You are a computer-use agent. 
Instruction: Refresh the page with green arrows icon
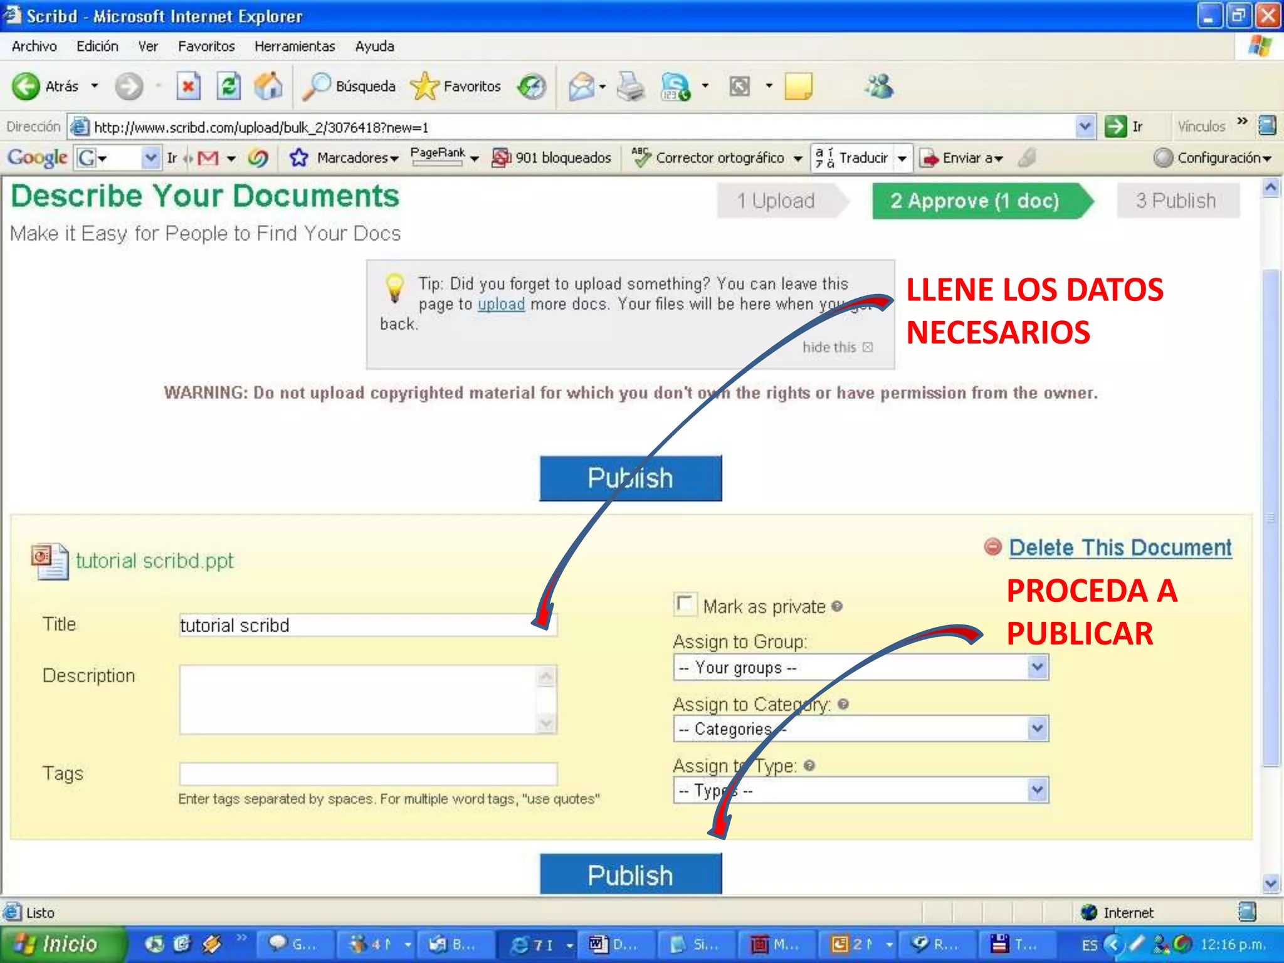tap(228, 86)
